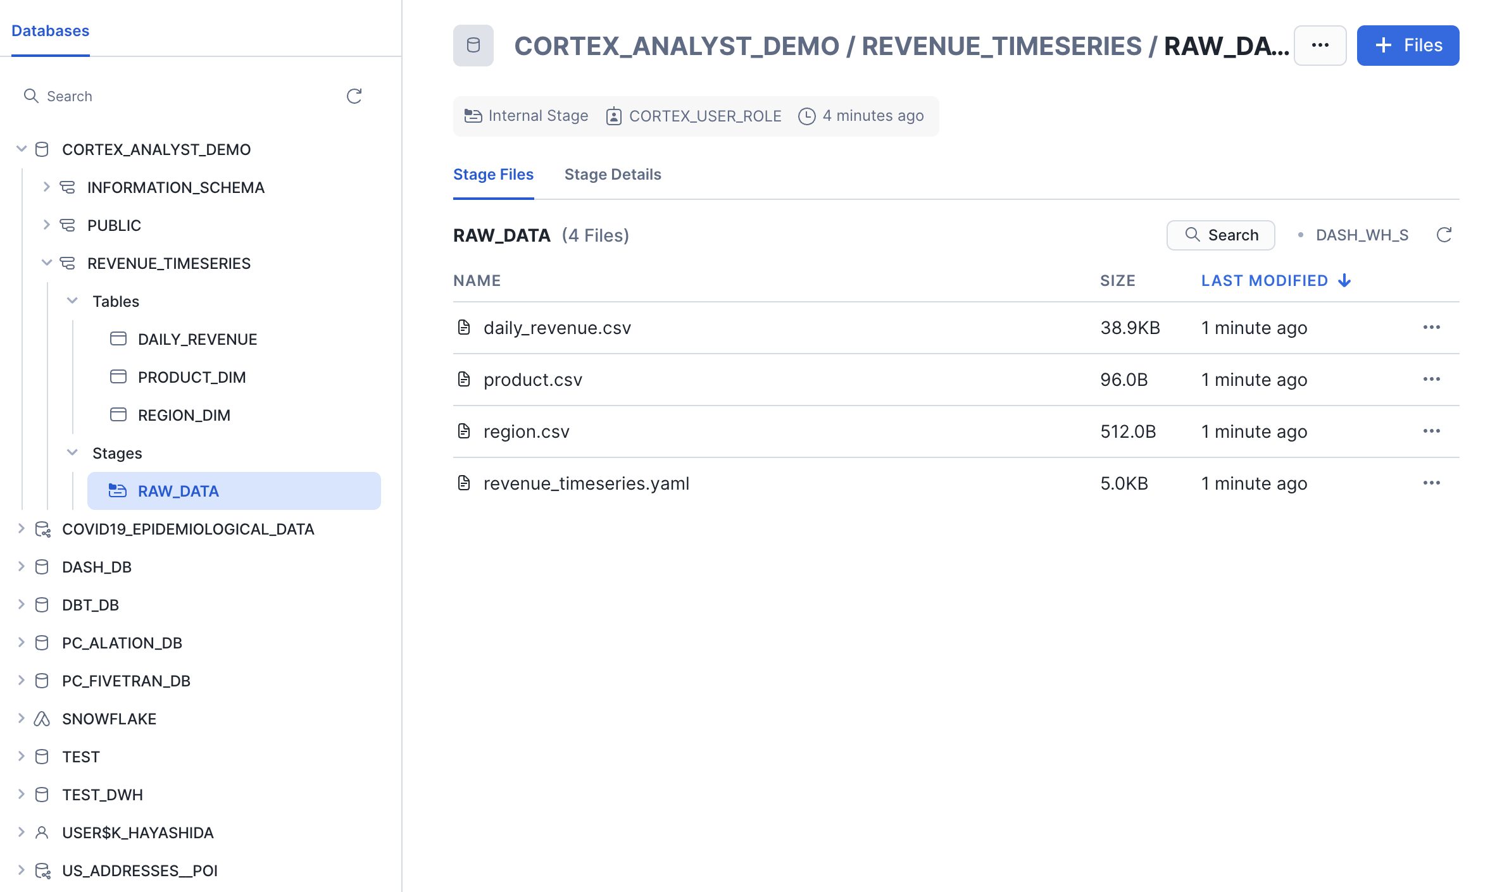Open the stage more-actions ellipsis button
The image size is (1490, 892).
point(1320,46)
